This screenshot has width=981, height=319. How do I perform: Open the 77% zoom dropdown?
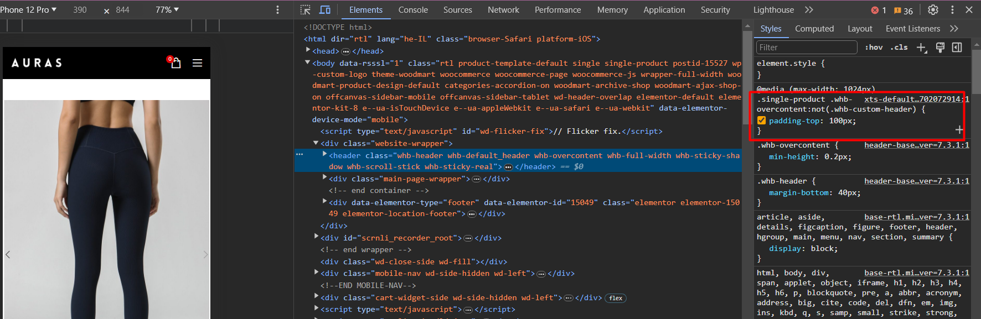167,10
